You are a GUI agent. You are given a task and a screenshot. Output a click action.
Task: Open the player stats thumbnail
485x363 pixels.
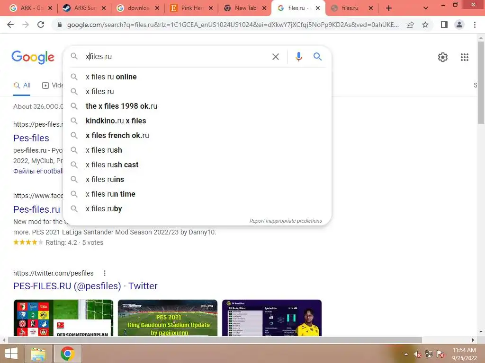[x=272, y=318]
